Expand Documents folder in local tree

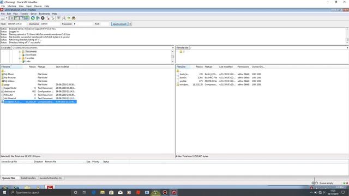click(x=20, y=52)
